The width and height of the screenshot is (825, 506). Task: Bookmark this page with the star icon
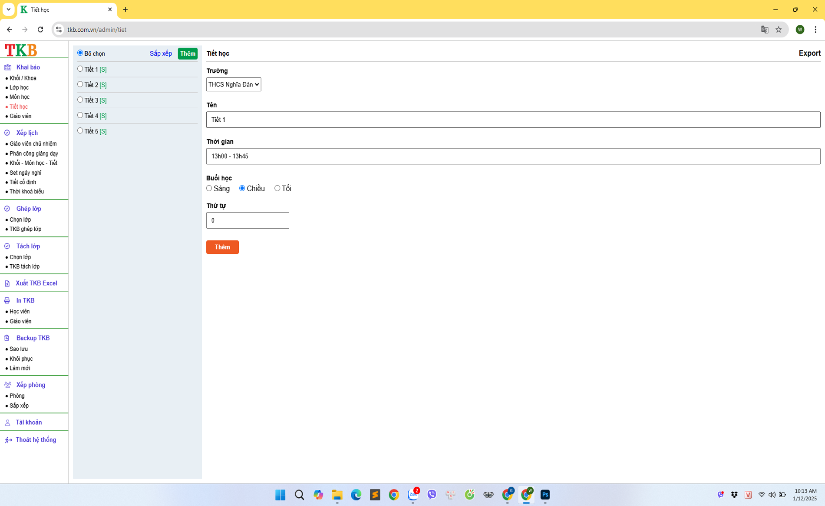point(779,30)
